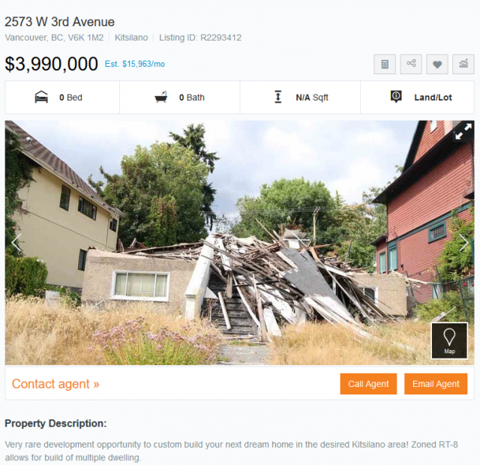Image resolution: width=480 pixels, height=465 pixels.
Task: Advance to the next listing photo
Action: [x=463, y=242]
